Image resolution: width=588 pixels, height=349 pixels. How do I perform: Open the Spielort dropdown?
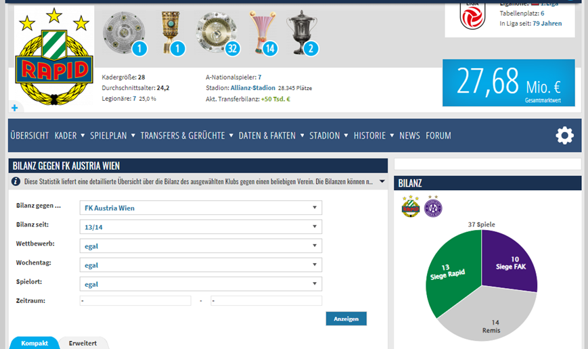[x=201, y=284]
